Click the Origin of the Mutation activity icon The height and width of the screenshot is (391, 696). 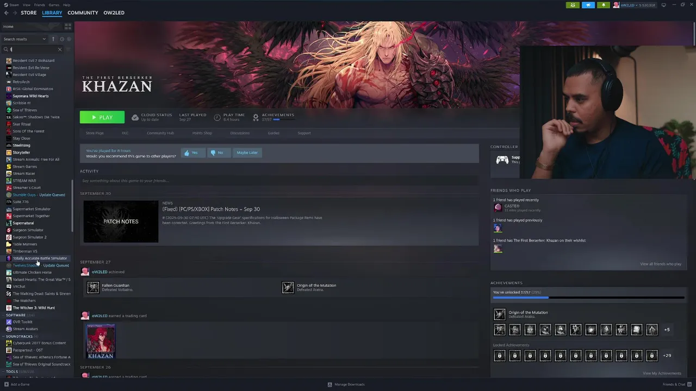(288, 287)
